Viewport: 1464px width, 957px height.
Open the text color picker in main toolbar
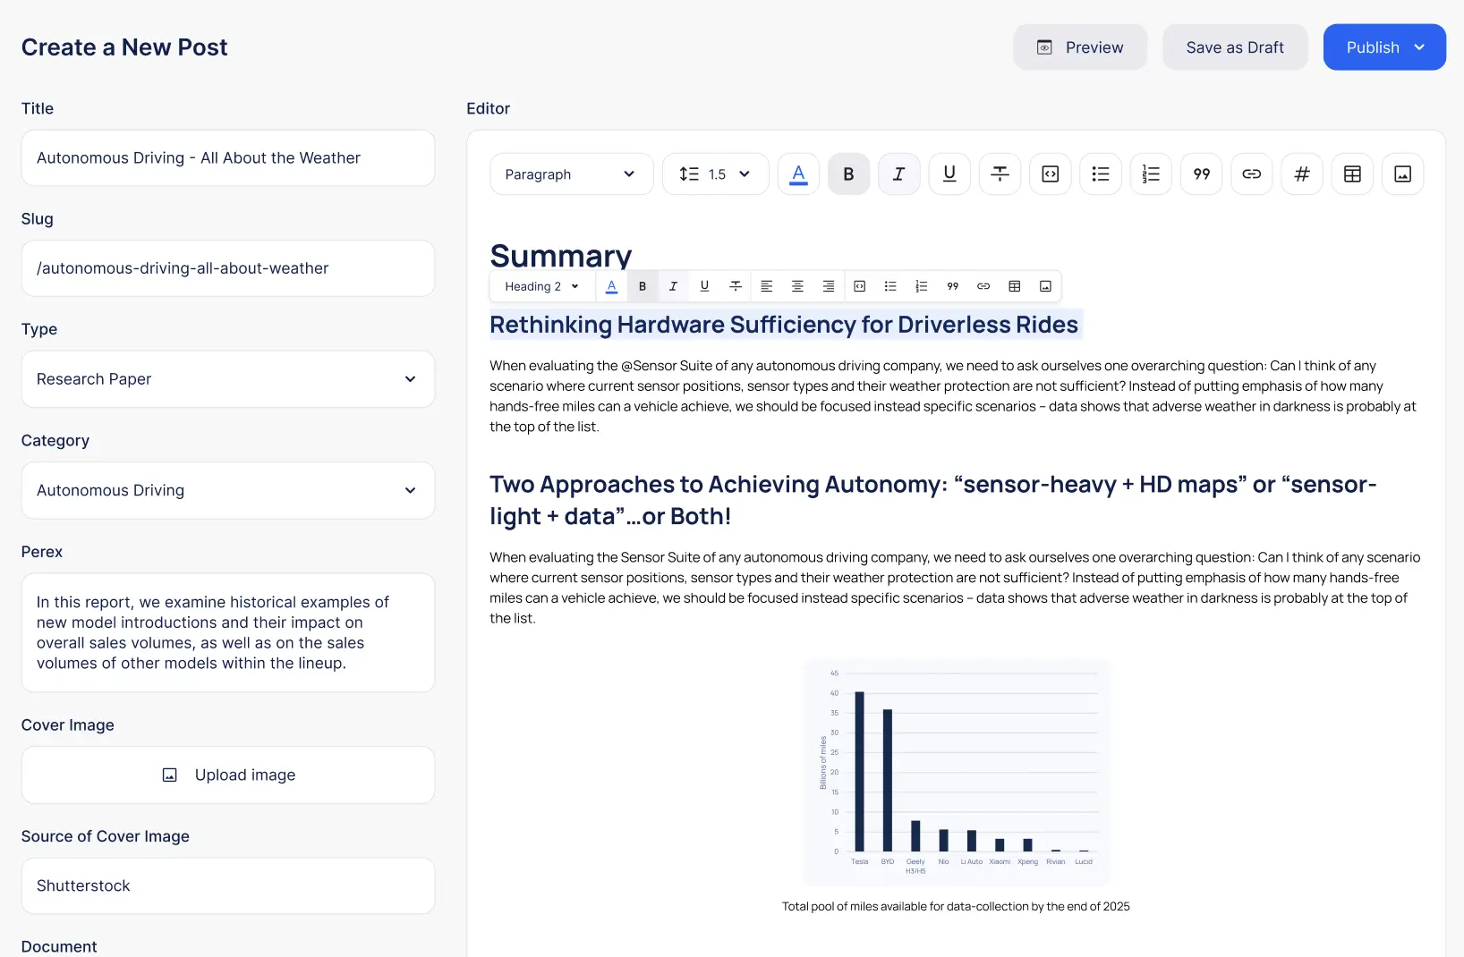tap(798, 174)
